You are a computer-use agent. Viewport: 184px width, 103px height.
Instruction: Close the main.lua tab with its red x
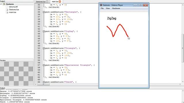click(60, 1)
